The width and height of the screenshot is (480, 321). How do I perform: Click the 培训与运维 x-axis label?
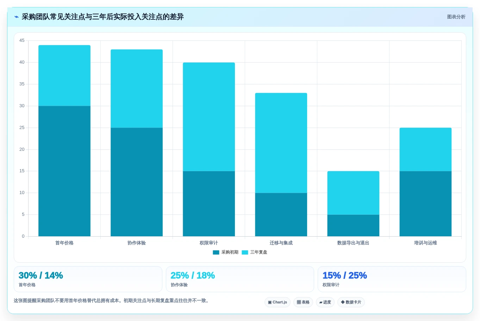click(x=425, y=243)
